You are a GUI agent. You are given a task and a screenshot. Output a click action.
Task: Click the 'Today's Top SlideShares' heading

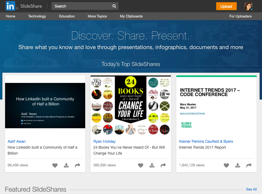tap(131, 64)
